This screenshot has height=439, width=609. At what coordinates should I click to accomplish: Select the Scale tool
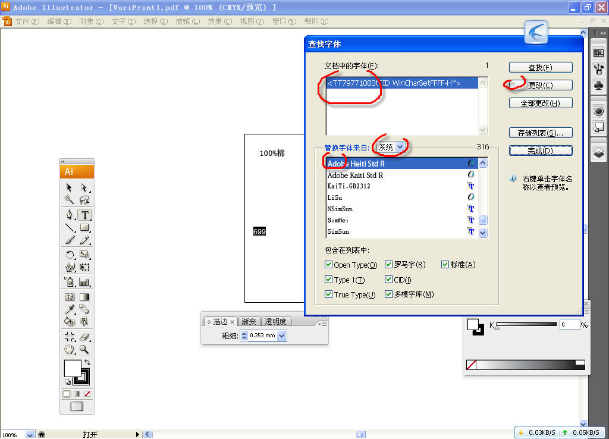click(84, 255)
